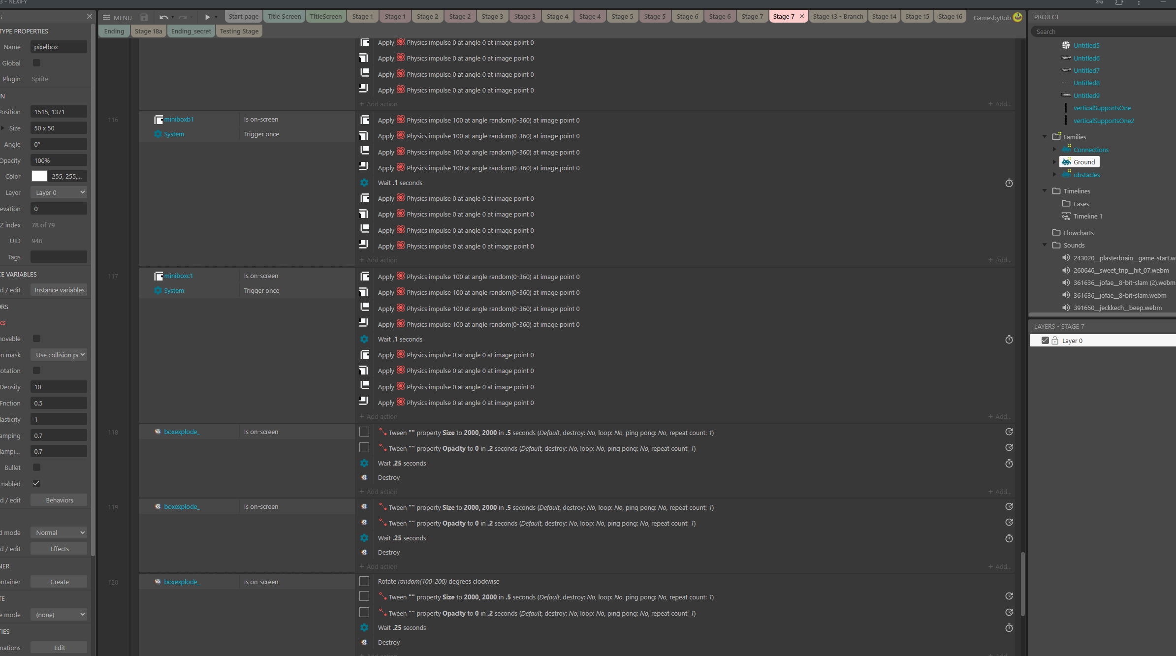Open the Collision mask dropdown
This screenshot has width=1176, height=656.
click(x=59, y=355)
